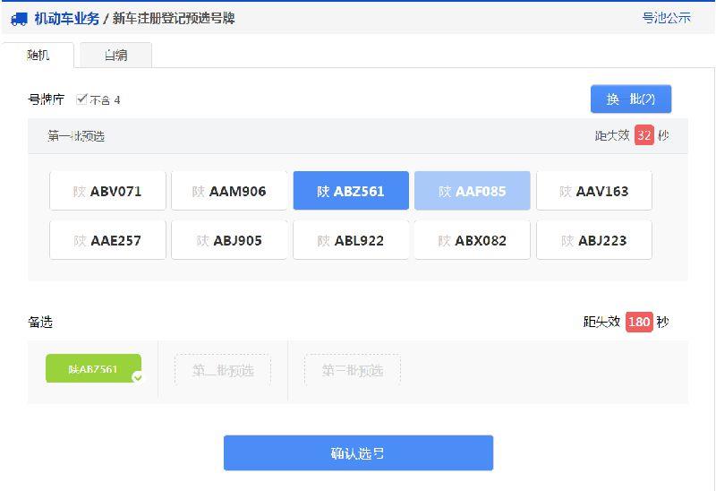Select plate 陕 AAF085
716x491 pixels.
tap(473, 191)
